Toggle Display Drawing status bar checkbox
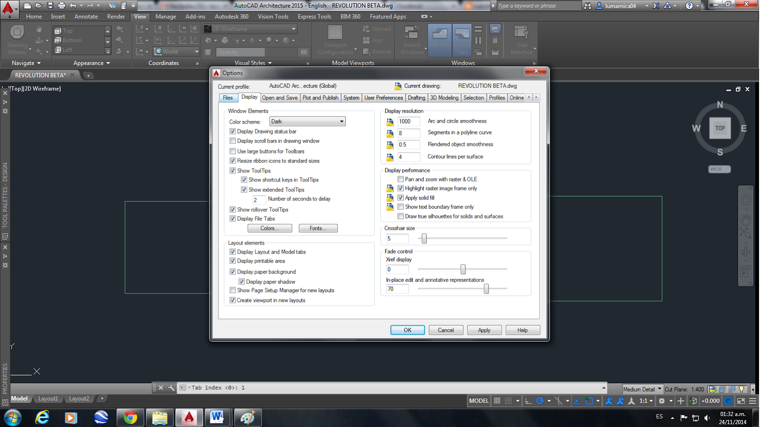760x427 pixels. click(x=233, y=132)
